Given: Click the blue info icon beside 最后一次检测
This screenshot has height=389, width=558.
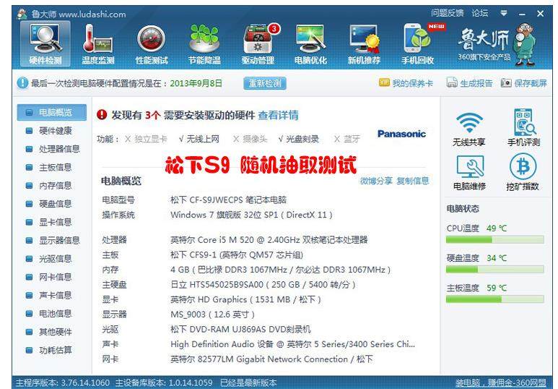Looking at the screenshot, I should 22,83.
